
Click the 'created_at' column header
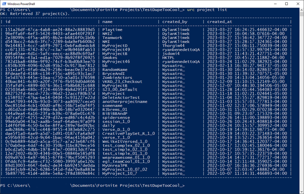[220, 22]
